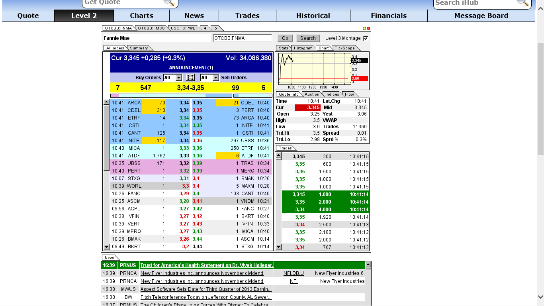Click the order book scroll-down arrow
The image size is (544, 306).
(106, 247)
